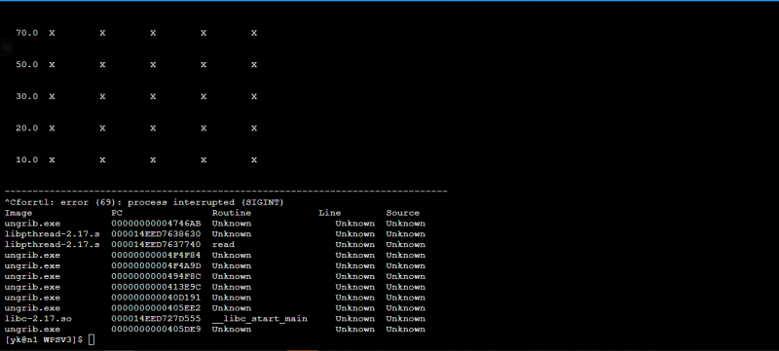Click the Line column header
Viewport: 779px width, 351px height.
(x=330, y=213)
